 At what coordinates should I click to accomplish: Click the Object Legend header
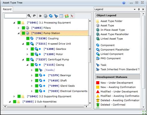[118, 15]
